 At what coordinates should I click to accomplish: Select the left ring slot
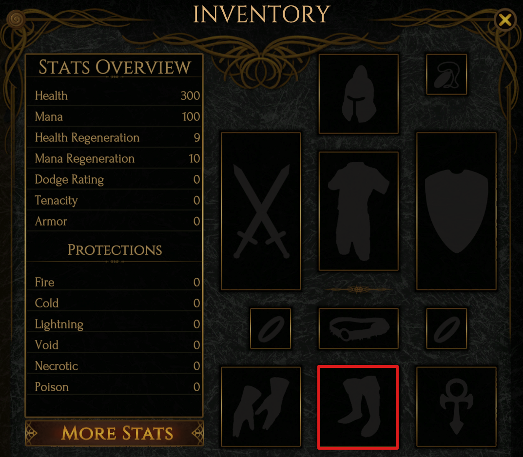271,328
